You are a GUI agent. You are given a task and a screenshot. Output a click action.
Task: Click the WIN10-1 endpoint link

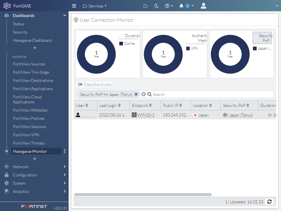(146, 115)
